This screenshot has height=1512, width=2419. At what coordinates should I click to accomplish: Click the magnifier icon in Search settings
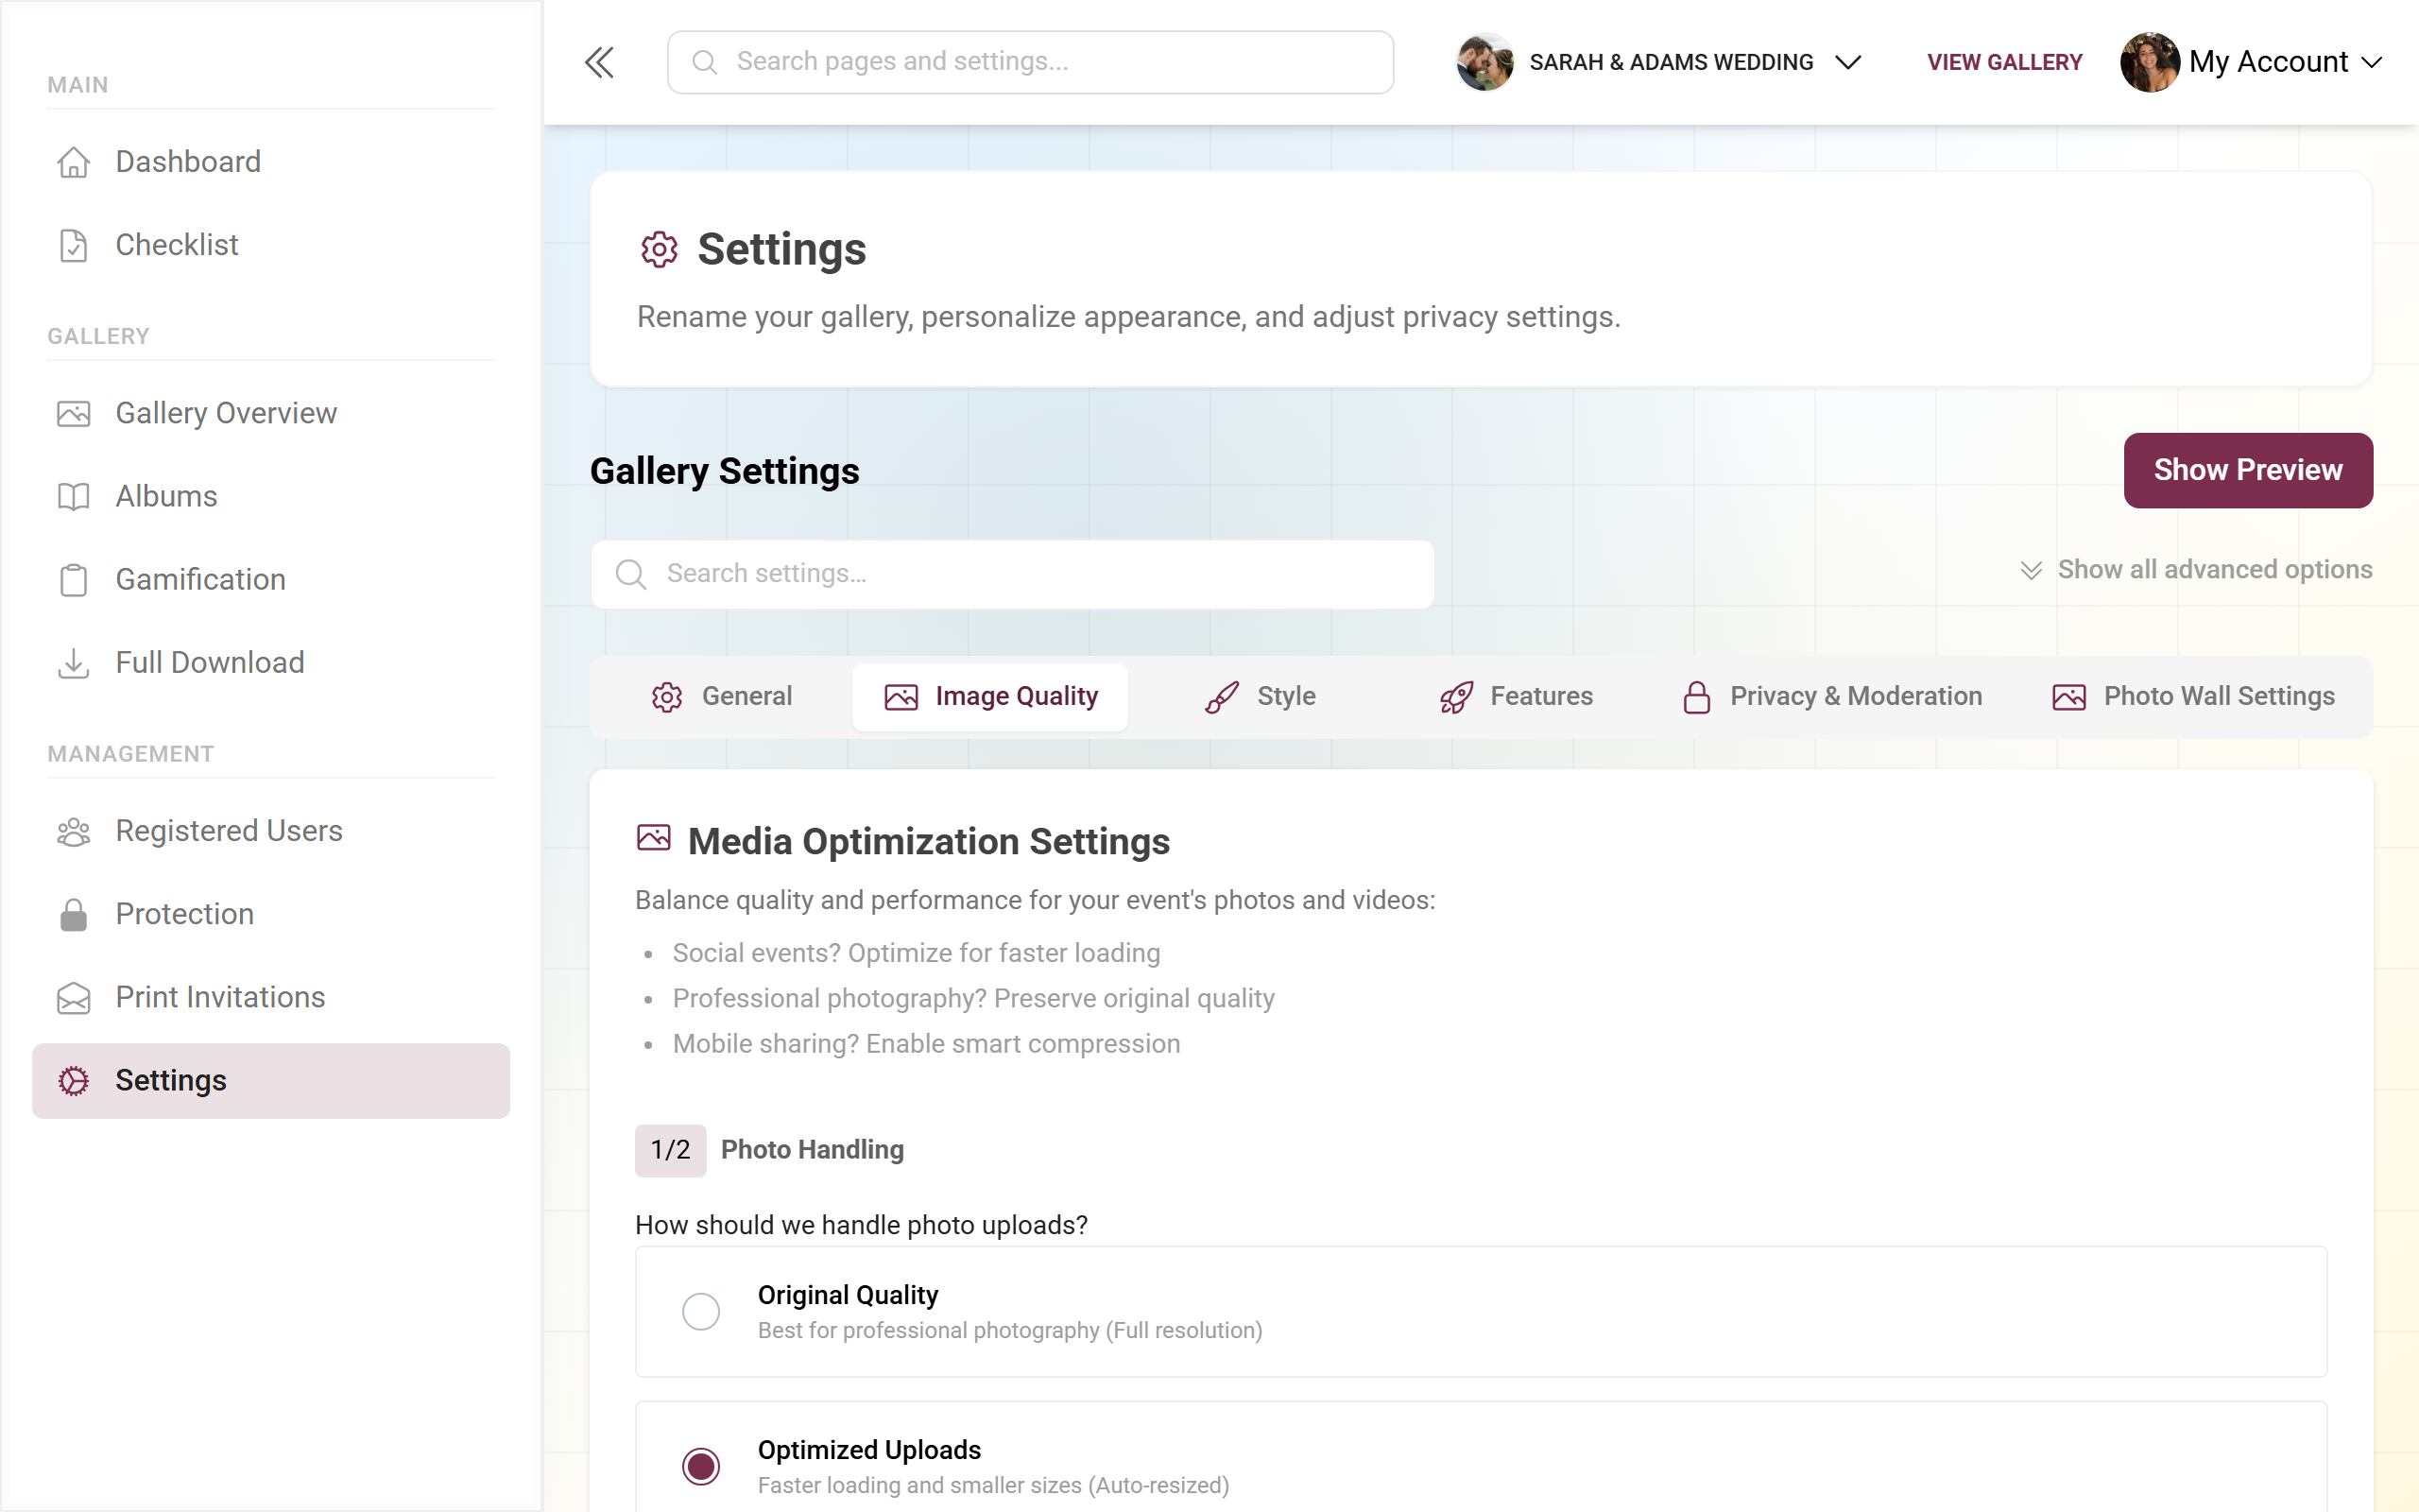point(631,574)
